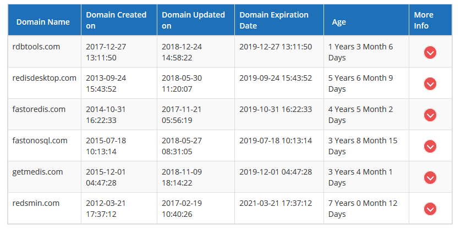Expand more info for fastoredis.com

click(x=430, y=115)
